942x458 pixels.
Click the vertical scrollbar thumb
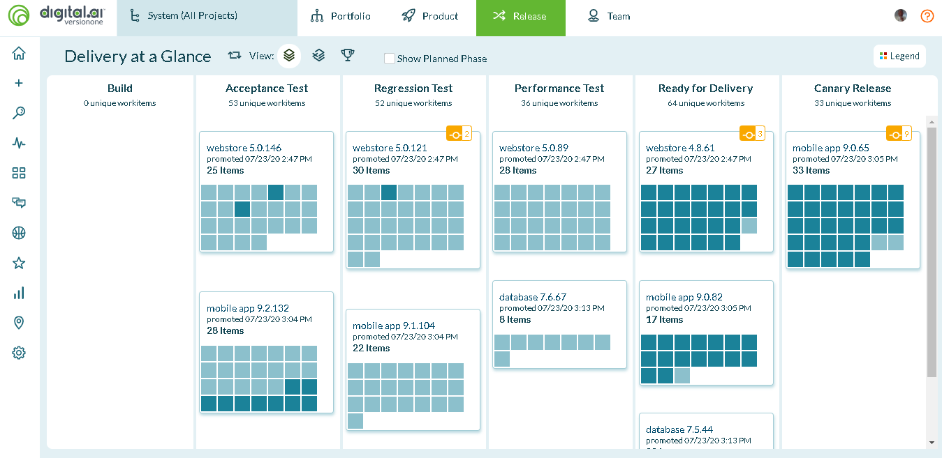[x=932, y=252]
